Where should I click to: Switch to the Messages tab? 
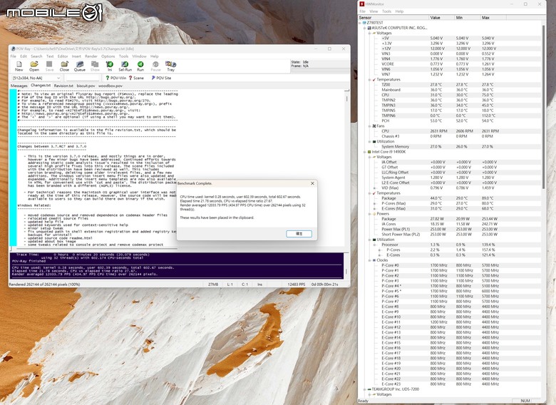click(x=19, y=86)
